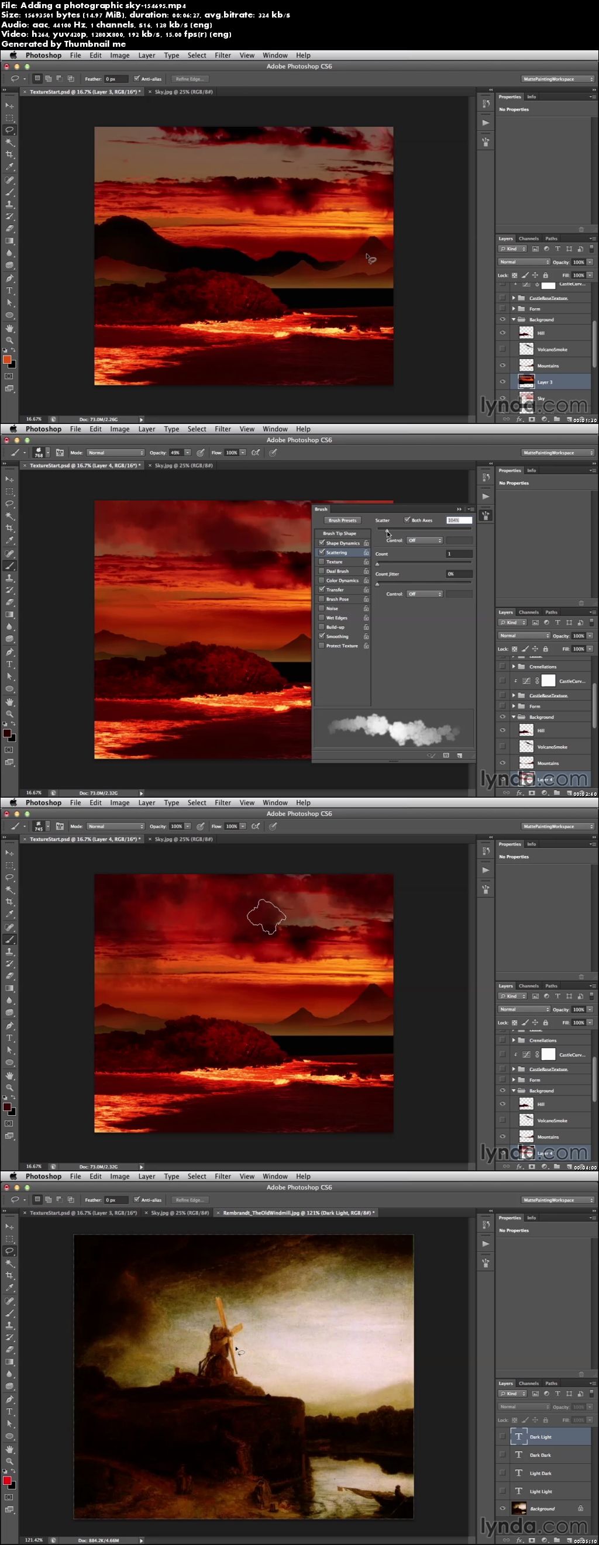Viewport: 599px width, 1545px height.
Task: Click the Brush Presets button
Action: pyautogui.click(x=342, y=520)
